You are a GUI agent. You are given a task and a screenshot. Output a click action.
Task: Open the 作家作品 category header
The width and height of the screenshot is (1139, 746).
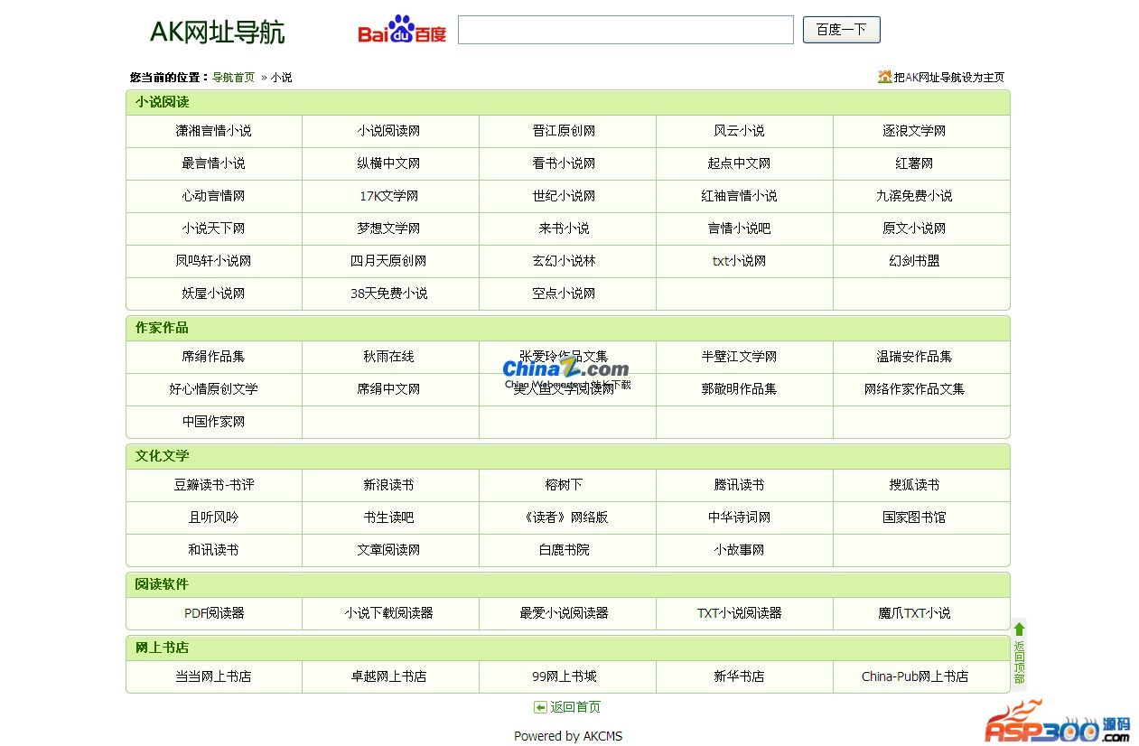162,328
